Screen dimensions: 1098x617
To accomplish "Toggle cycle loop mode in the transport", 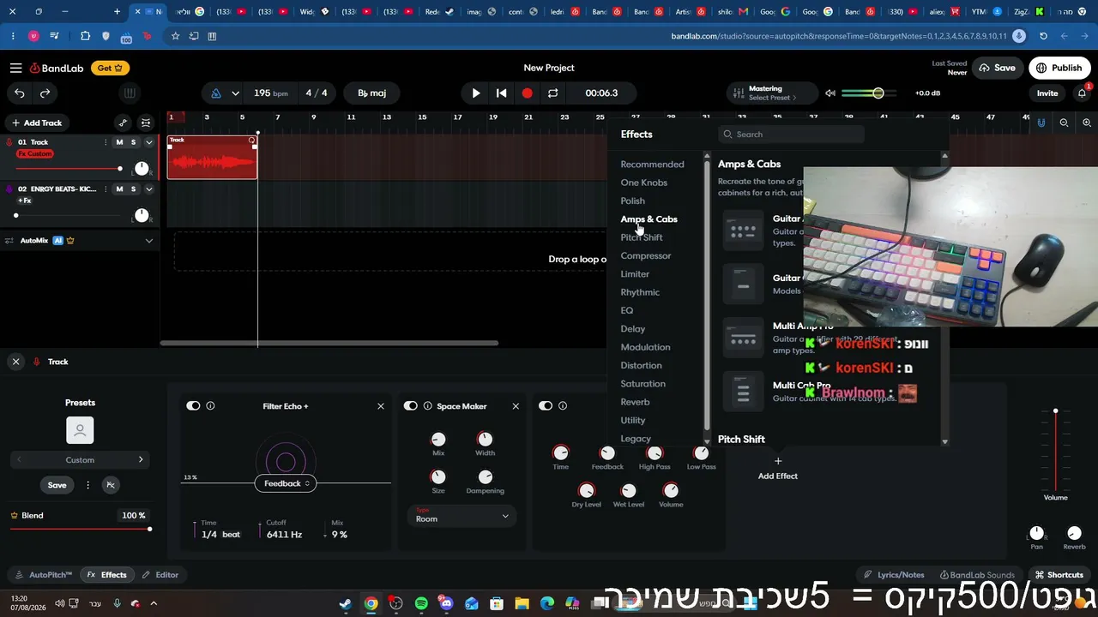I will coord(553,93).
